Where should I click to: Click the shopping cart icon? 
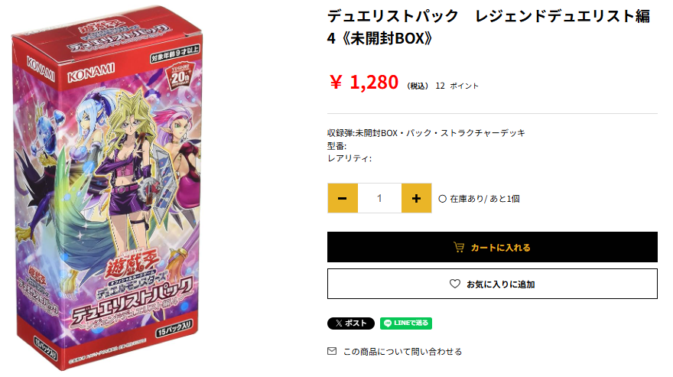tap(459, 247)
